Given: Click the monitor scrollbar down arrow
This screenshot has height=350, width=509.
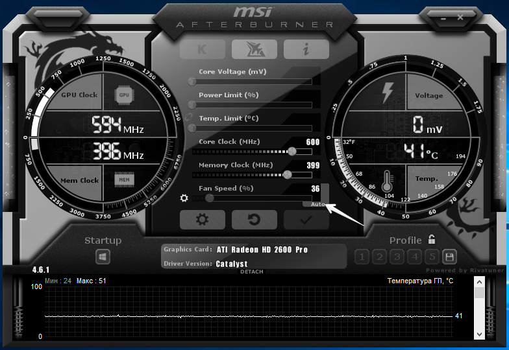Looking at the screenshot, I should pyautogui.click(x=479, y=334).
